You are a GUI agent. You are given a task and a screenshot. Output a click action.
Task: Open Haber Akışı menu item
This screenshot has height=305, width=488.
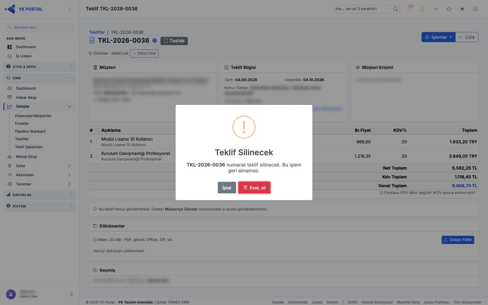[x=26, y=98]
